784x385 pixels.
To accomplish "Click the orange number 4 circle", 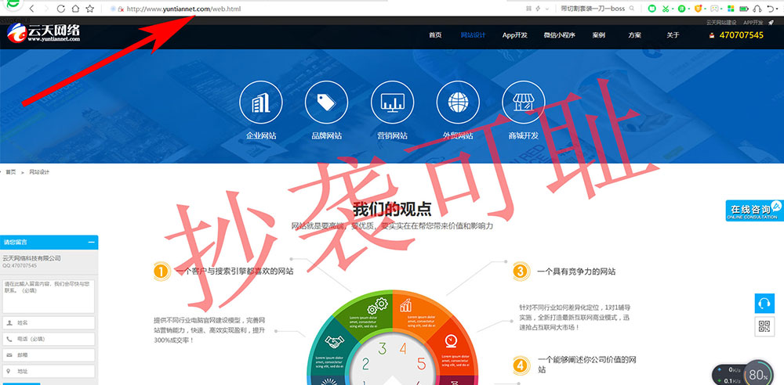I will tap(521, 366).
